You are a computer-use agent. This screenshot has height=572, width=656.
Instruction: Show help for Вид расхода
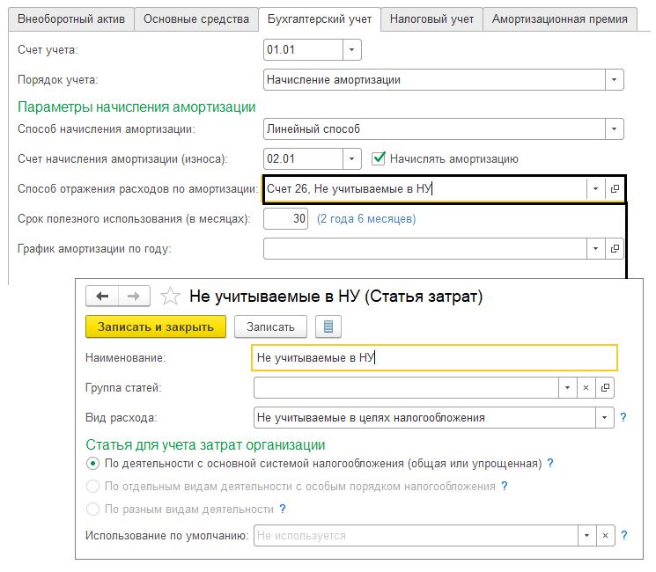point(623,417)
